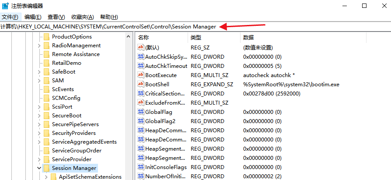Viewport: 391px width, 180px height.
Task: Click the data 0x00000005 (5)
Action: 262,66
